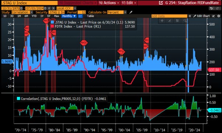Activate crosshair tool in floating chart toolbar
The height and width of the screenshot is (133, 222).
[162, 21]
